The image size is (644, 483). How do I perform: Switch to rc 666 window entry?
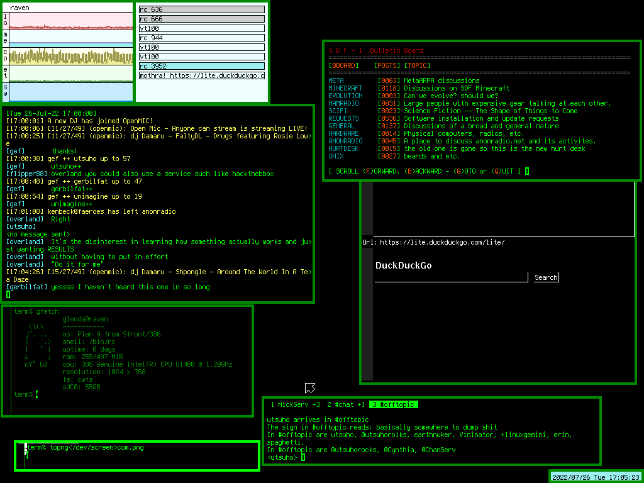coord(201,19)
